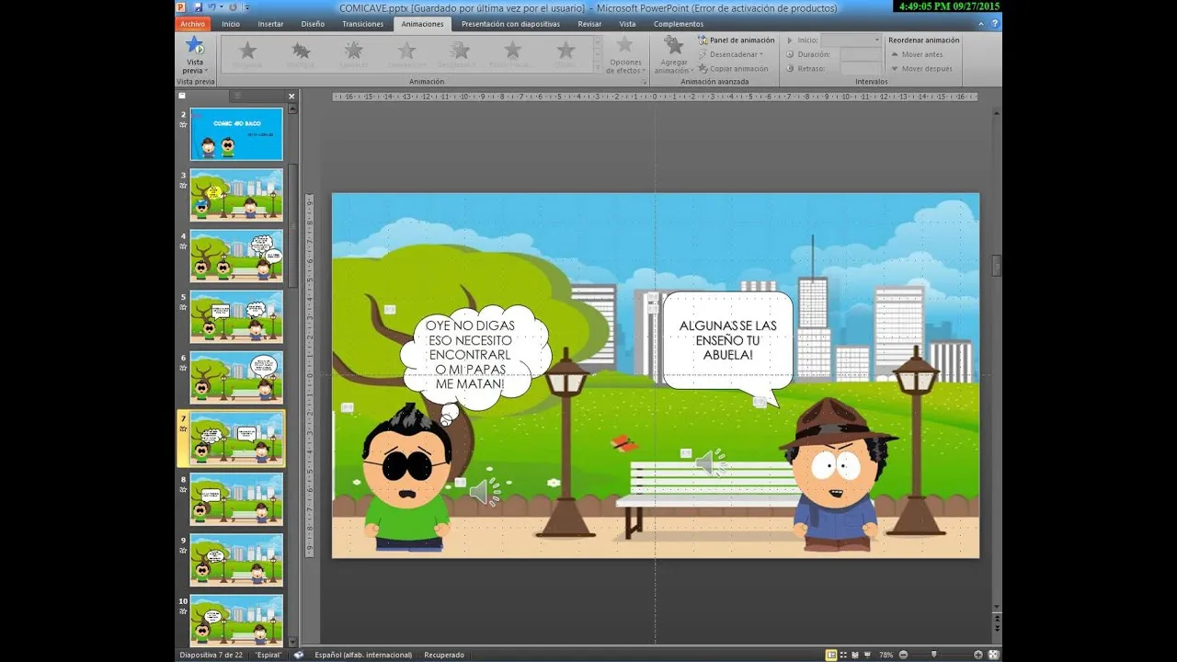Select the character with the brown hat

[837, 474]
